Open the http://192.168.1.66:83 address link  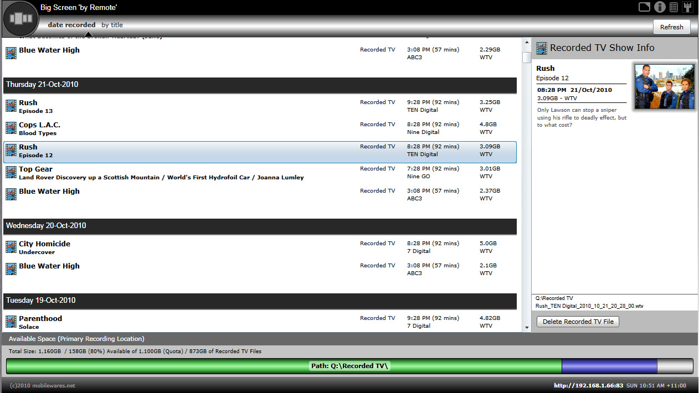pyautogui.click(x=589, y=386)
